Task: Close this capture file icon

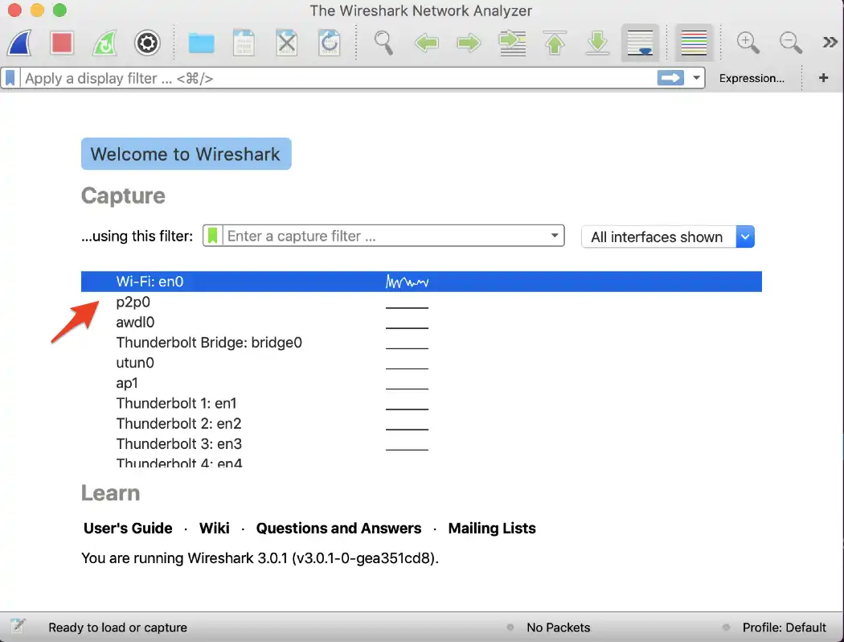Action: 286,43
